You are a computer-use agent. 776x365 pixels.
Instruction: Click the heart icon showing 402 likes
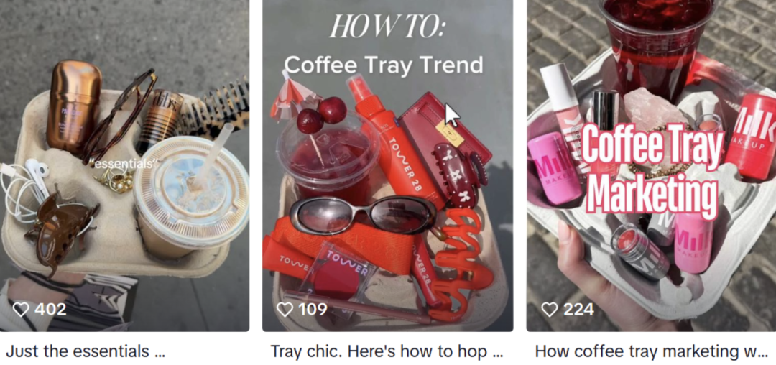(x=21, y=310)
